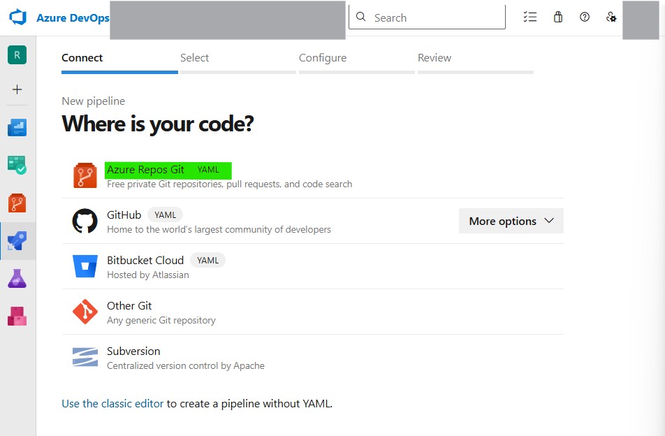Open Boards in the sidebar
Image resolution: width=665 pixels, height=436 pixels.
click(17, 165)
